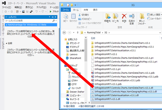The image size is (162, 110).
Task: Click Copy path (パスのコピー) in ribbon
Action: 85,19
